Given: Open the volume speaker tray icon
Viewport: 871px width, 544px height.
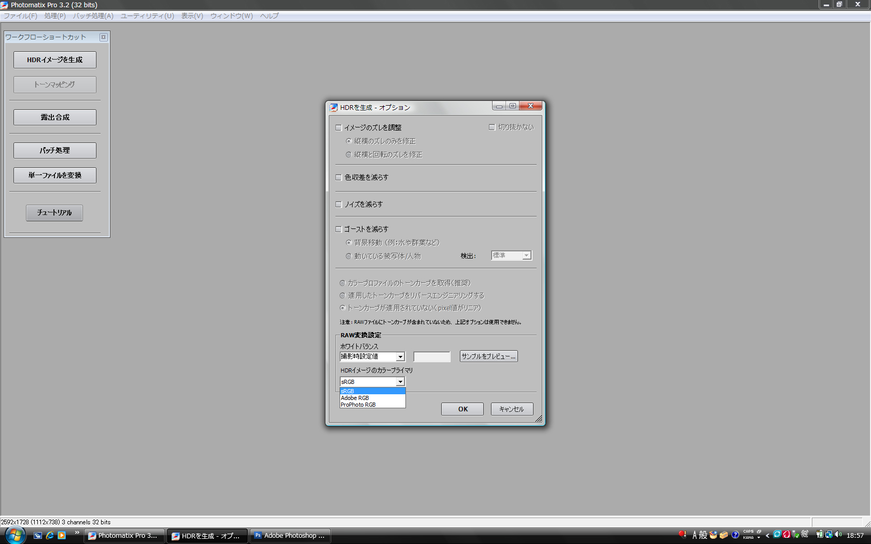Looking at the screenshot, I should (x=838, y=535).
